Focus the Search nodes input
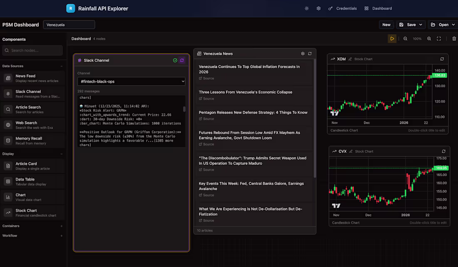The height and width of the screenshot is (267, 458). coord(32,50)
